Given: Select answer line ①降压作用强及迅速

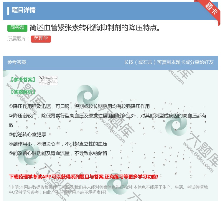Looking at the screenshot, I should [79, 106].
